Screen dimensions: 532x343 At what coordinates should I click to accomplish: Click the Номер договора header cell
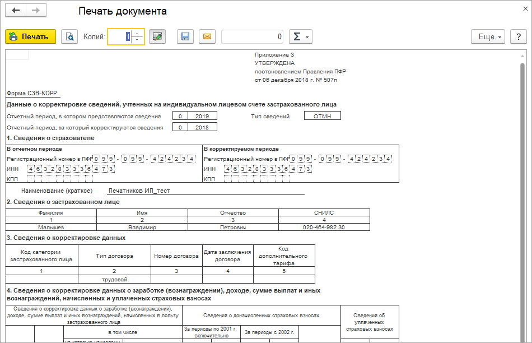coord(176,256)
